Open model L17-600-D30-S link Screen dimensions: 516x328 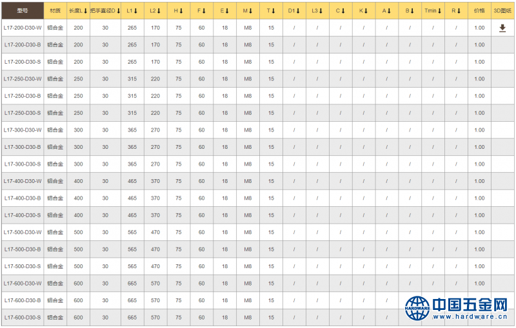[x=23, y=317]
